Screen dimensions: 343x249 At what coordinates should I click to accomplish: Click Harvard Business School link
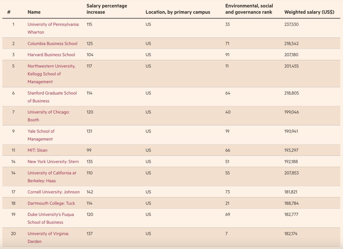click(x=51, y=55)
